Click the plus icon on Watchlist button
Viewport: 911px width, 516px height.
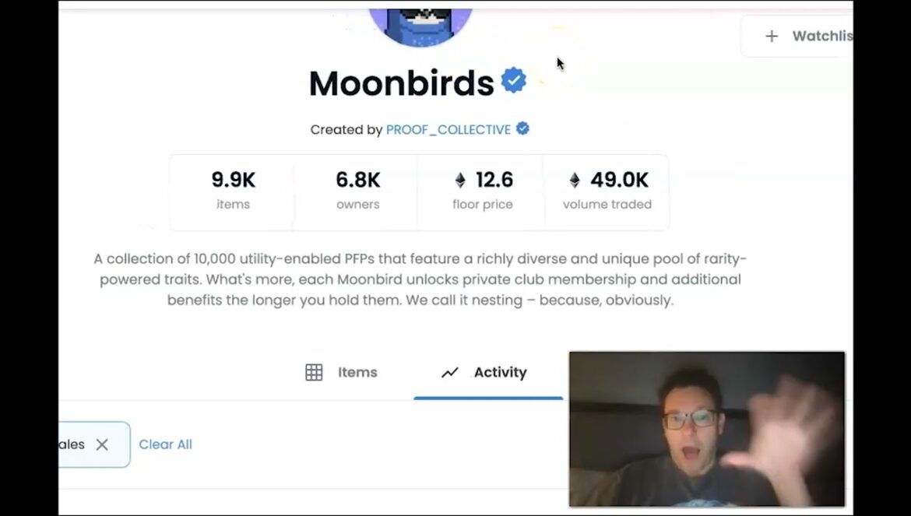[772, 36]
